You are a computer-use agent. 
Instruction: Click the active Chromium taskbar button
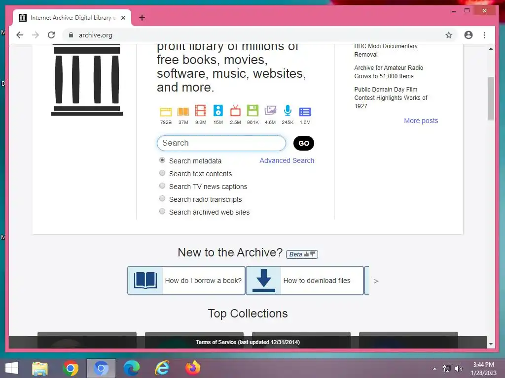tap(101, 368)
